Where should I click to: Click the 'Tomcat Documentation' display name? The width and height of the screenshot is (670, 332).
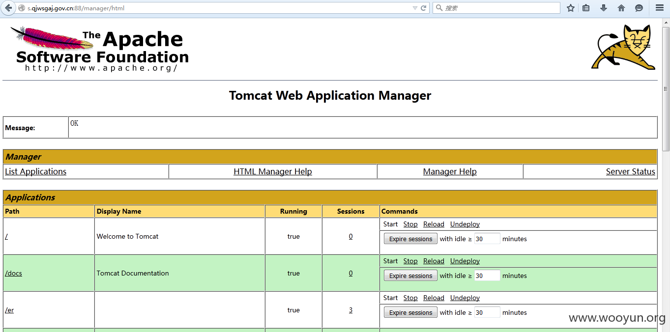coord(133,273)
